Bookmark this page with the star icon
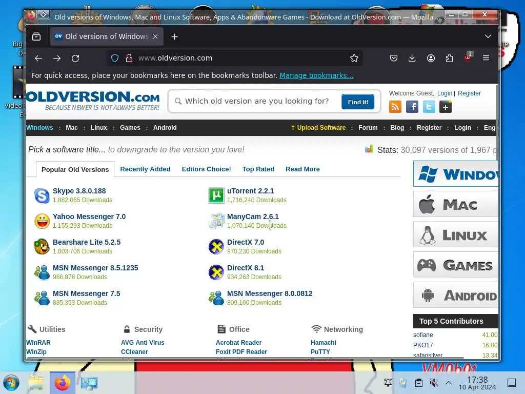Viewport: 525px width, 394px height. [354, 58]
